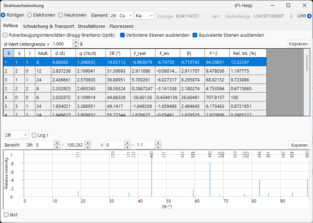Click the reflection table's vertical scrollbar thumb
This screenshot has width=313, height=223.
307,62
